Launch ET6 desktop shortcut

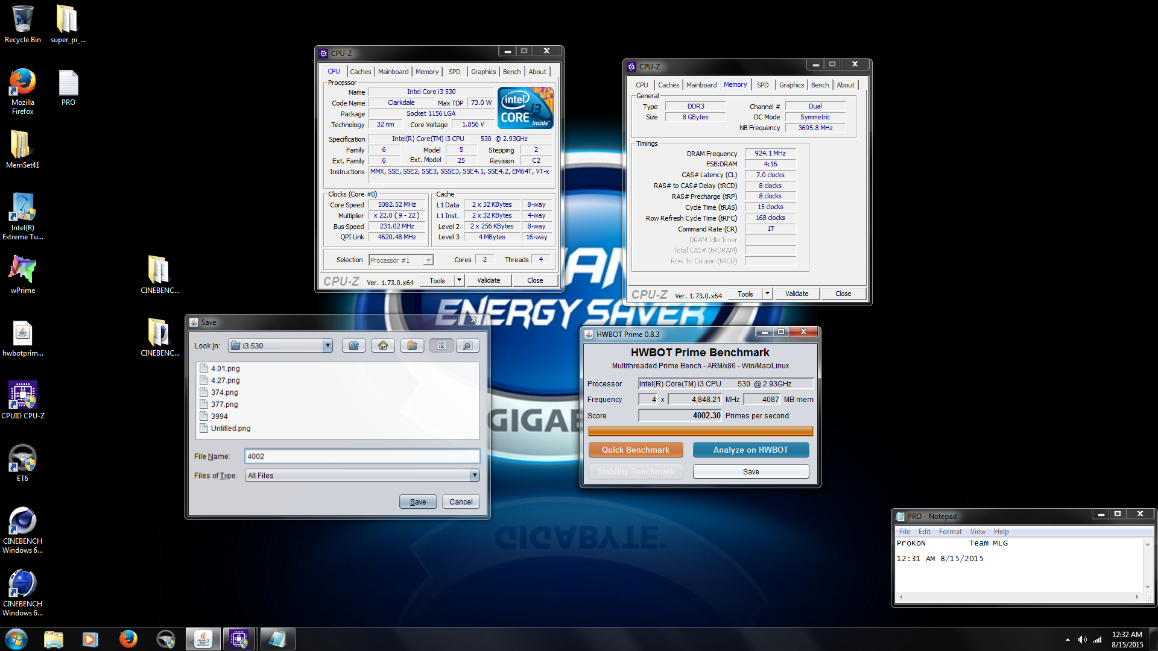[x=22, y=463]
